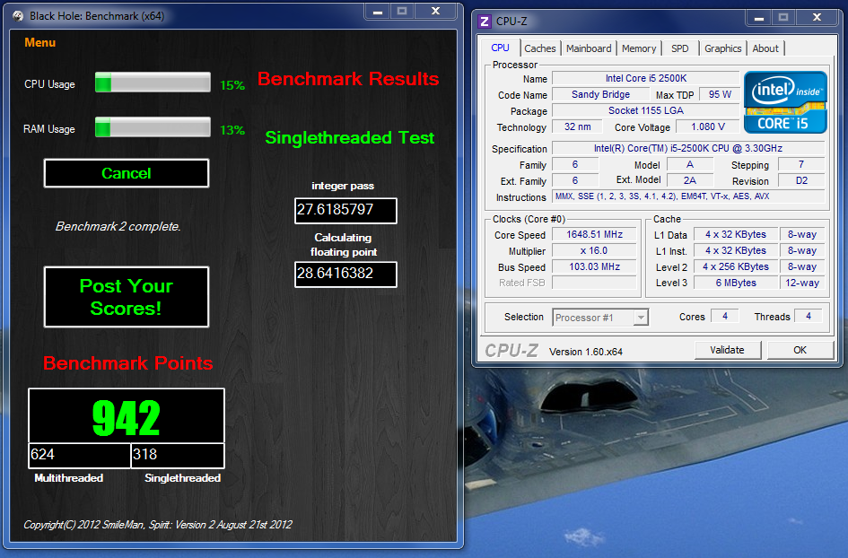Click the '95 W' Max TDP value
This screenshot has height=558, width=848.
click(720, 94)
